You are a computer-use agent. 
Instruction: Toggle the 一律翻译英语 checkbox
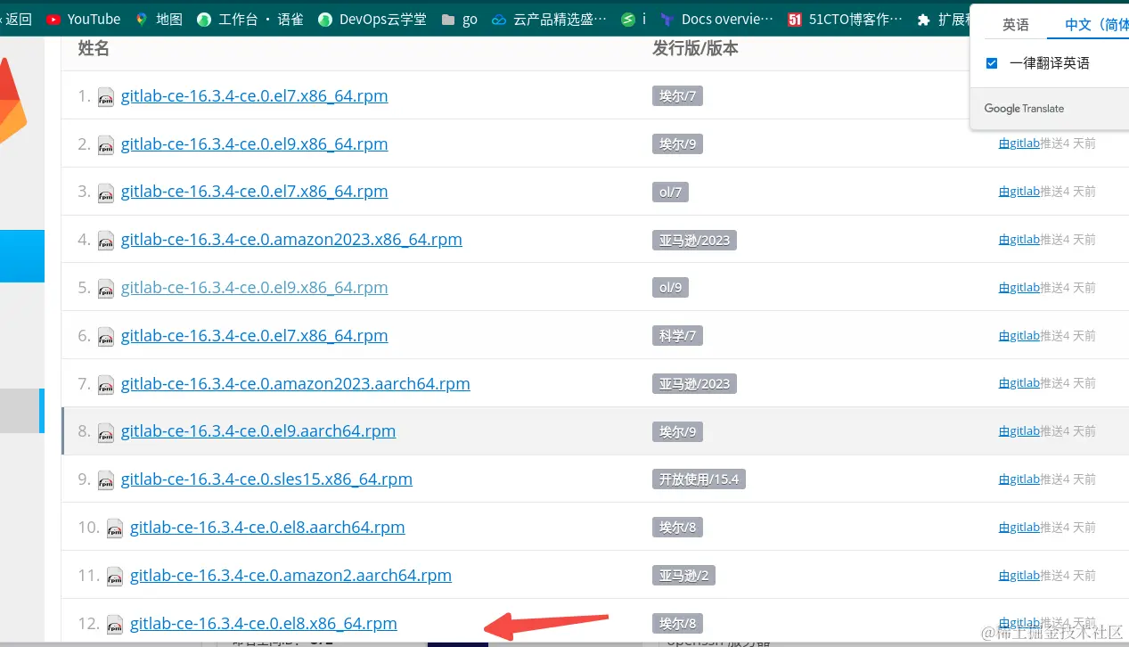pos(992,63)
